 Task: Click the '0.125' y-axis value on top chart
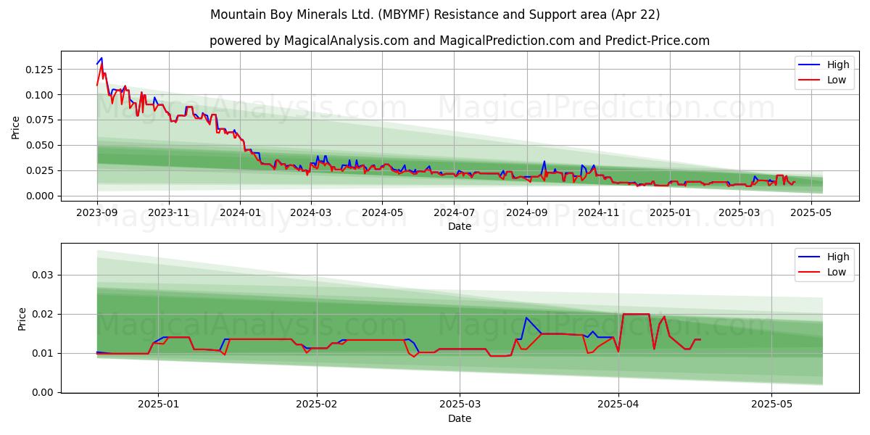pyautogui.click(x=41, y=70)
